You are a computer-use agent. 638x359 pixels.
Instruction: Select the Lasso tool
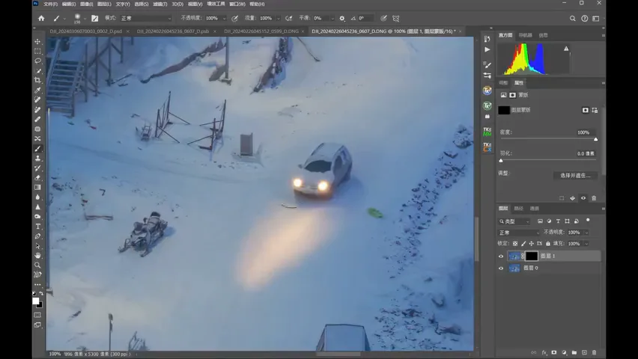pyautogui.click(x=38, y=61)
